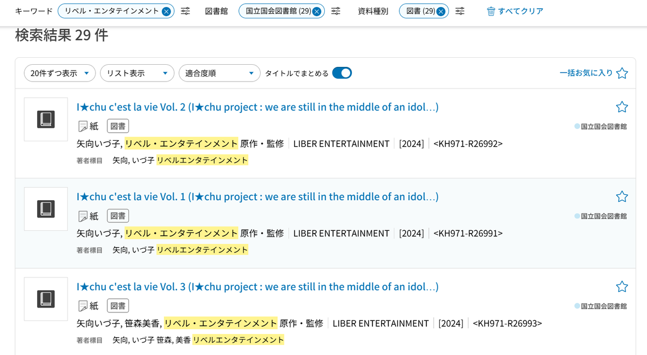Click 国立国会図書館 label on Vol. 1 row
Image resolution: width=647 pixels, height=355 pixels.
(x=604, y=216)
